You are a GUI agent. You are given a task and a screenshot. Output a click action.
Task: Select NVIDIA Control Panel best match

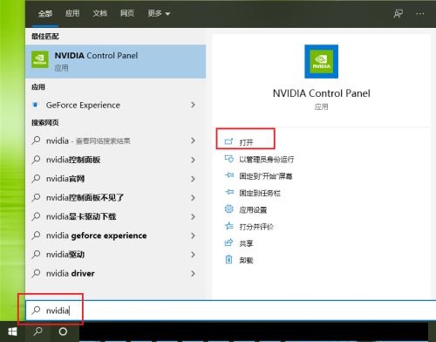tap(116, 61)
